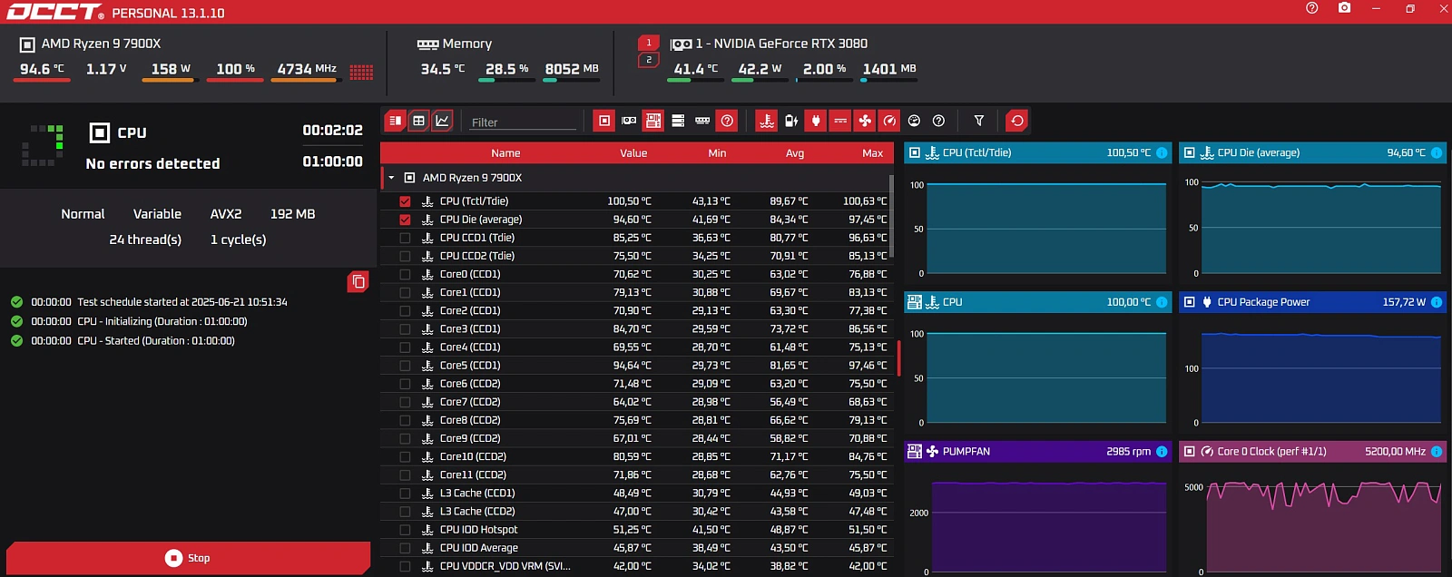The width and height of the screenshot is (1452, 577).
Task: Show info for CPU Package Power graph
Action: point(1437,302)
